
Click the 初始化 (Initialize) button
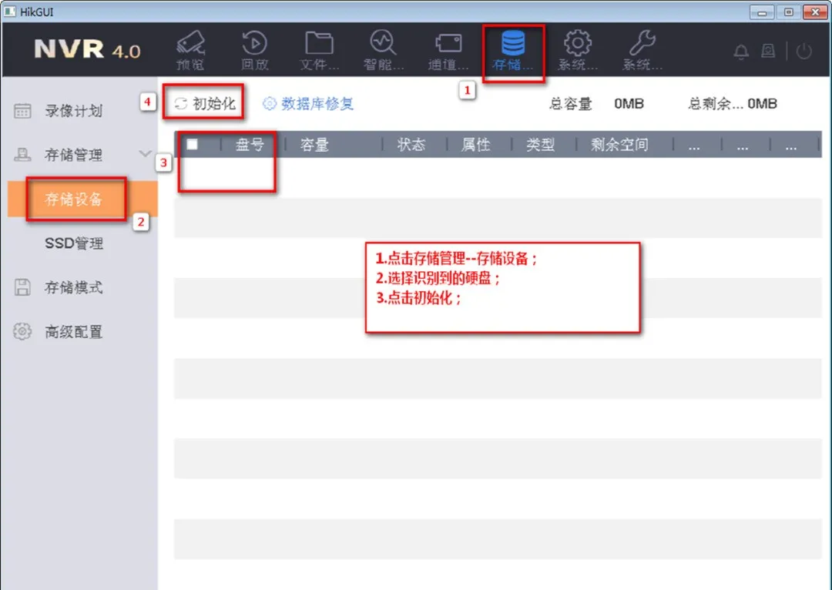coord(203,102)
